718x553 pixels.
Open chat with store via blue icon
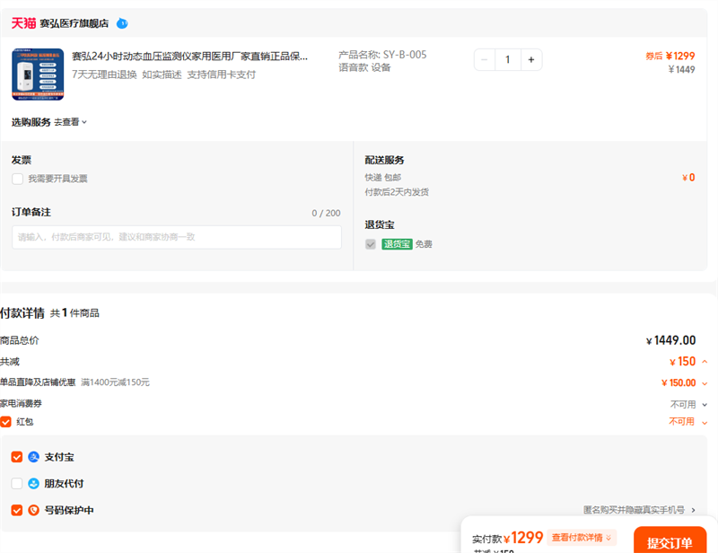[122, 23]
